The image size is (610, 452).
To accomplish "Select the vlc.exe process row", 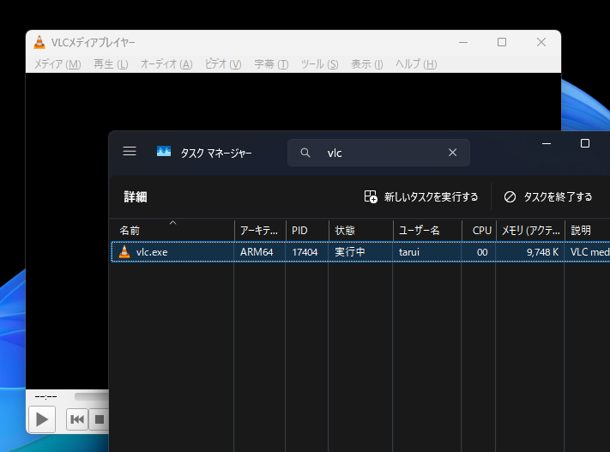I will click(x=360, y=252).
